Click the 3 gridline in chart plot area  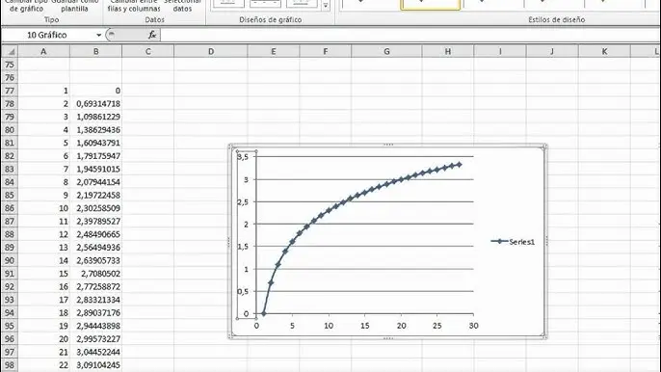click(x=365, y=179)
